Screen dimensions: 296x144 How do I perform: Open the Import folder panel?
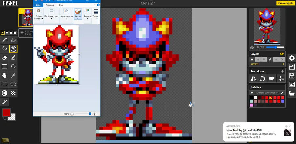tap(292, 93)
